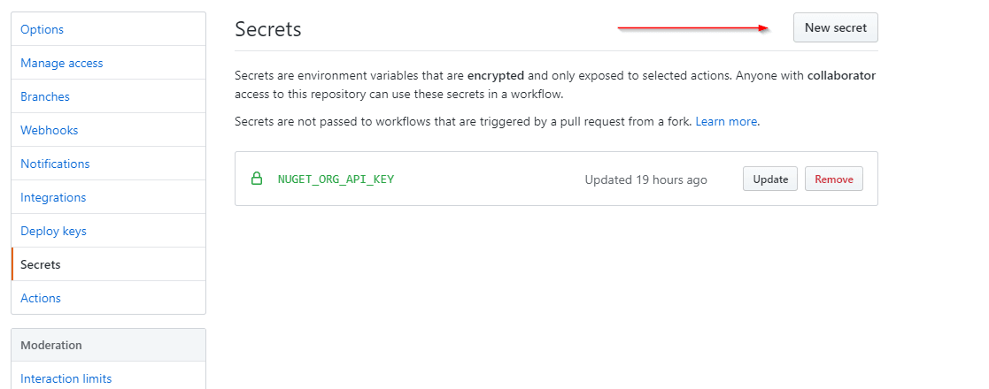This screenshot has height=389, width=989.
Task: Remove the NUGET_ORG_API_KEY secret
Action: pos(833,179)
